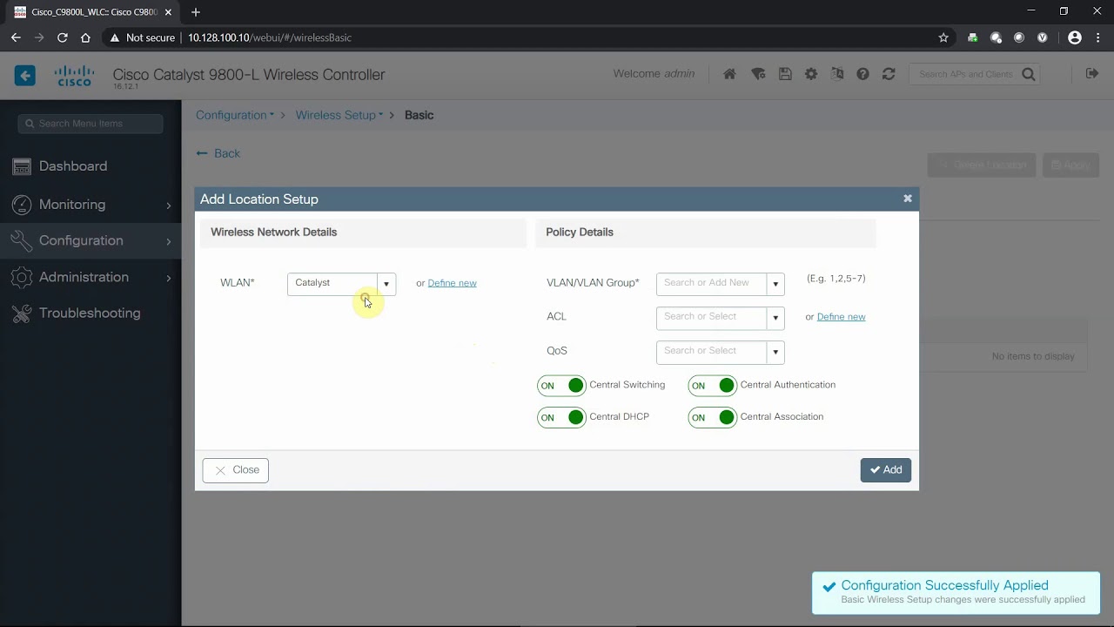Click the Apply button behind the dialog

1071,165
